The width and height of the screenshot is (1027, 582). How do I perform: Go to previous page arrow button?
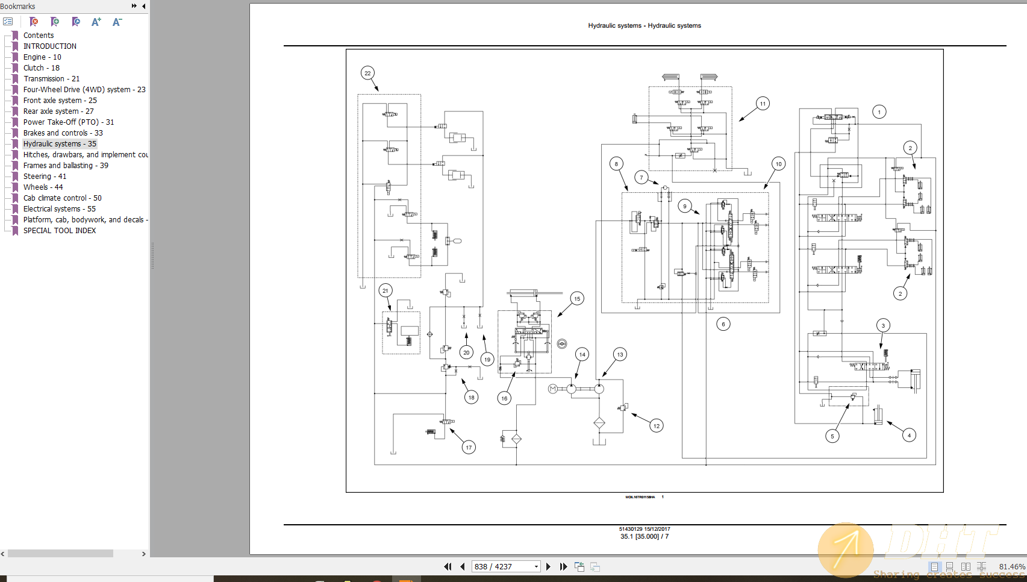(x=461, y=566)
